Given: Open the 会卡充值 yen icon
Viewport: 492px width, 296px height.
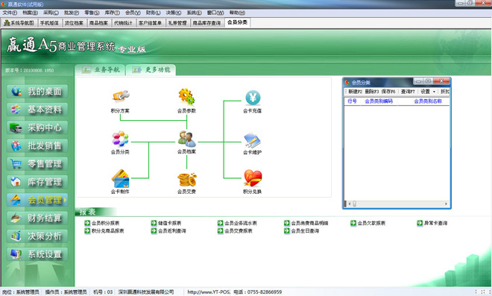Looking at the screenshot, I should coord(253,98).
